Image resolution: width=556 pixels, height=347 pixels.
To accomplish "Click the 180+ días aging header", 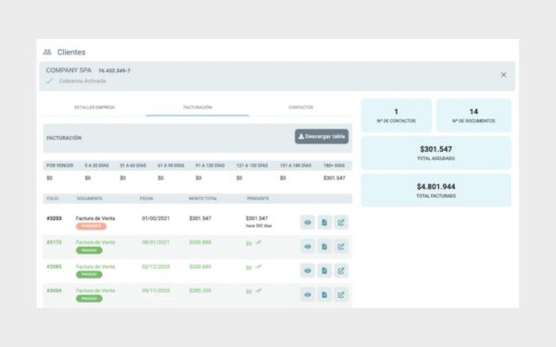I will tap(334, 166).
